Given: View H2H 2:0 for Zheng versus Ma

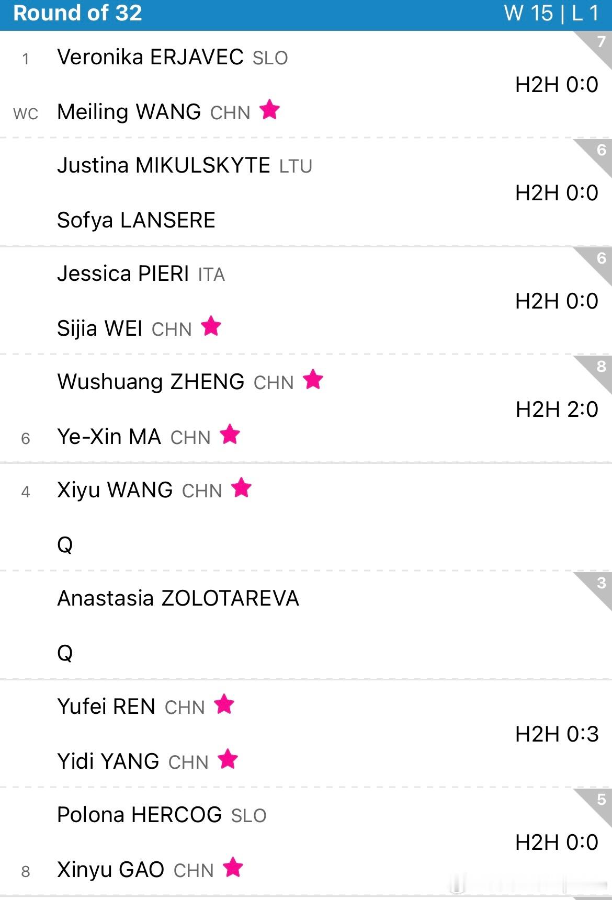Looking at the screenshot, I should click(x=556, y=409).
